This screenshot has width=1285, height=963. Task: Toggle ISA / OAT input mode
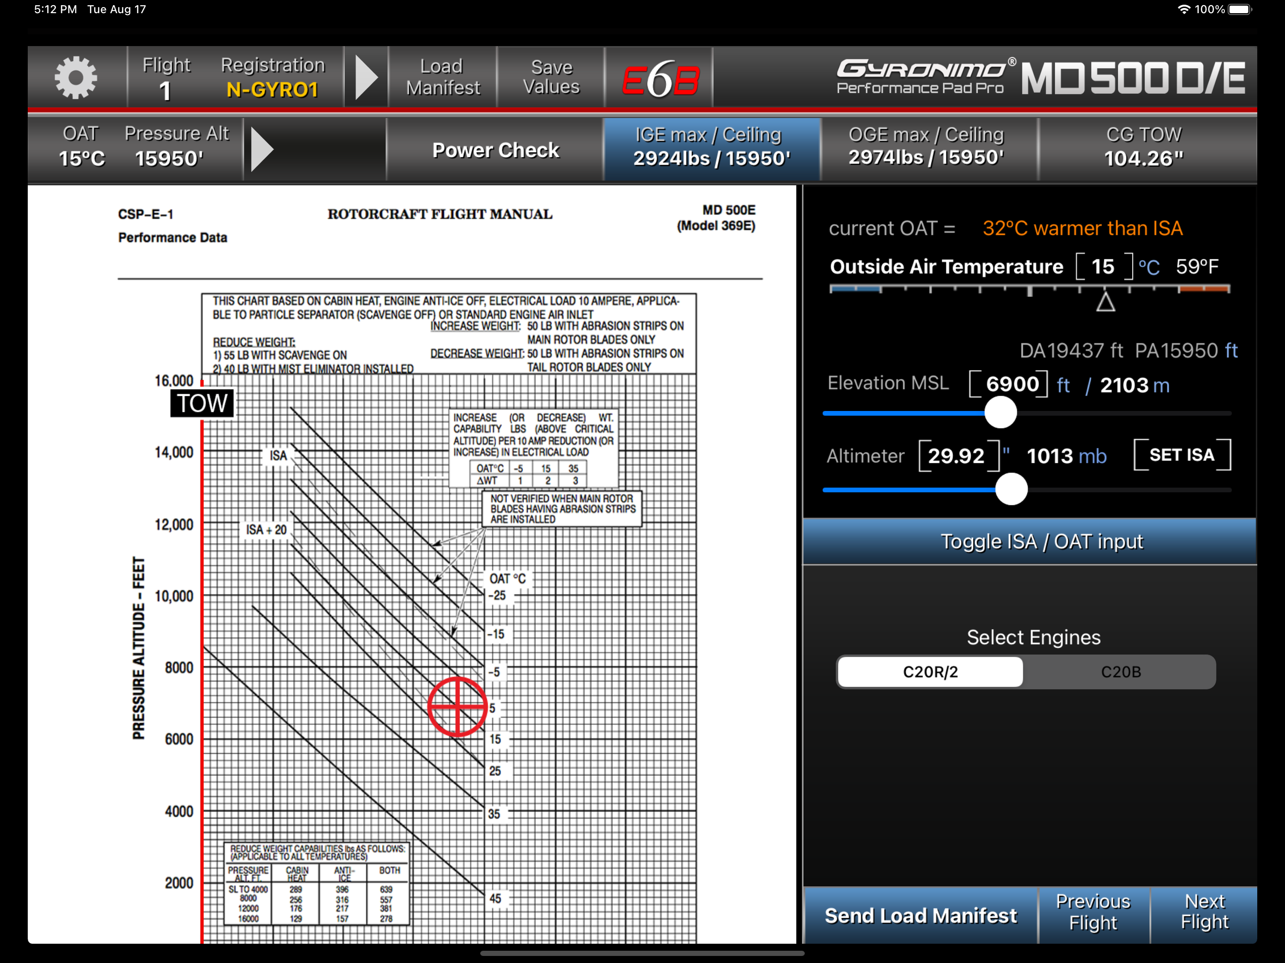coord(1030,541)
